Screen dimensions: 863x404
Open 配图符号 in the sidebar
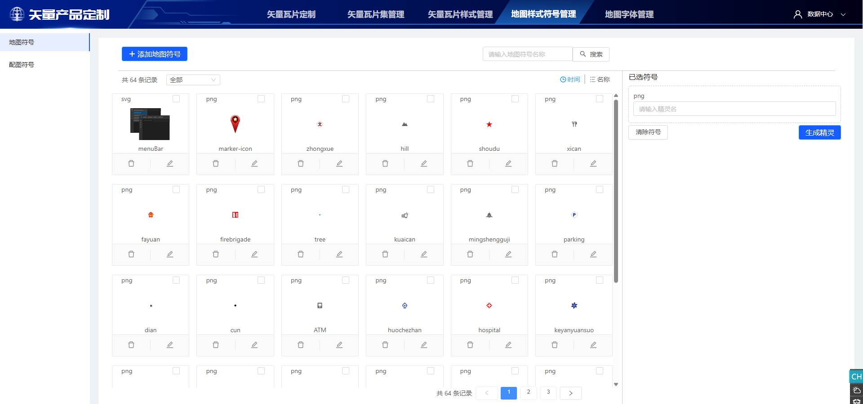[22, 65]
